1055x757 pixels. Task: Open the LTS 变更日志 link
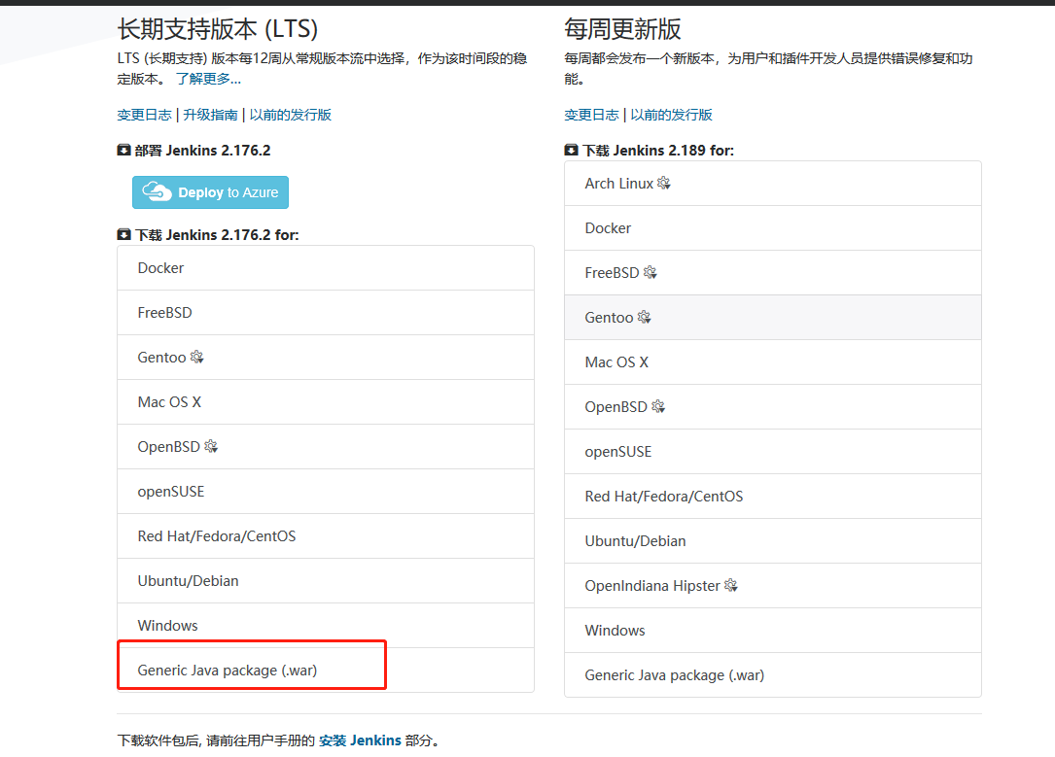[144, 115]
